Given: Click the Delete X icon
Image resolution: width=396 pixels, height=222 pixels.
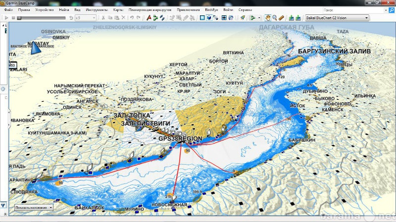Looking at the screenshot, I should tap(123, 18).
